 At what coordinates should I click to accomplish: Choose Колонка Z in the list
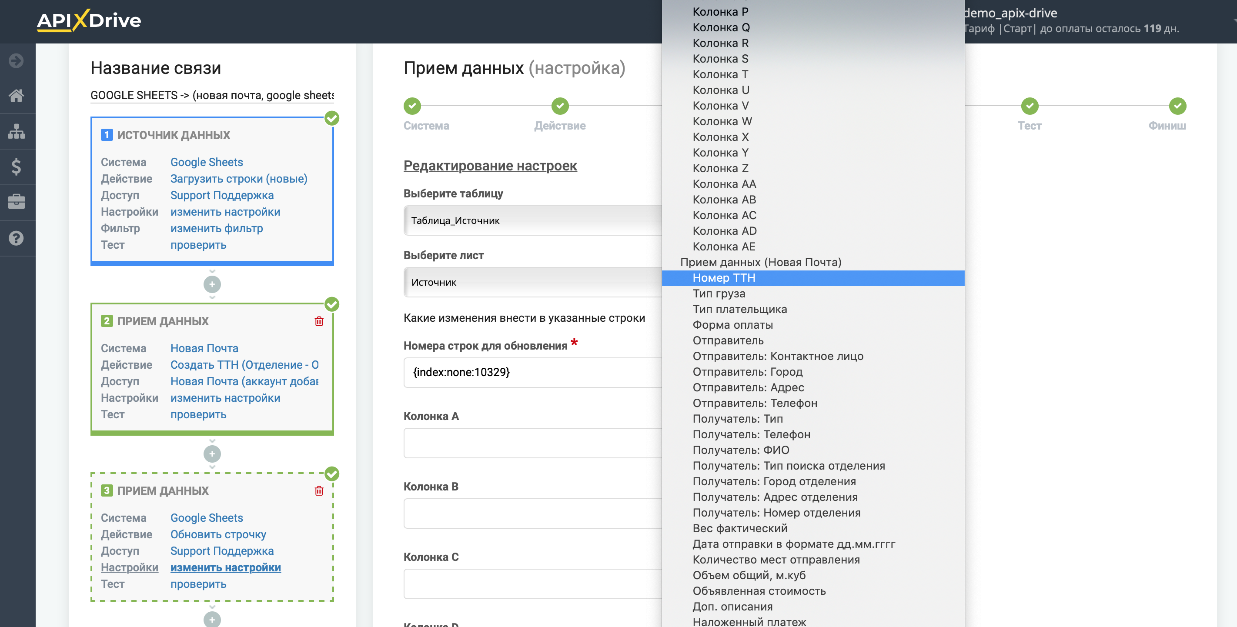[813, 169]
